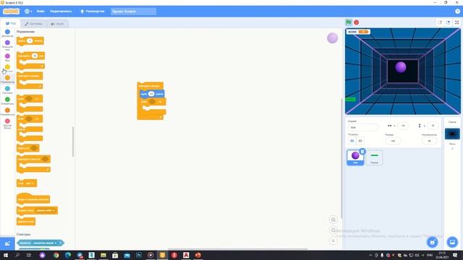
Task: Edit the sprite x position field
Action: click(x=403, y=126)
